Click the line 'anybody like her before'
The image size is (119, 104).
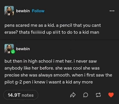click(52, 68)
